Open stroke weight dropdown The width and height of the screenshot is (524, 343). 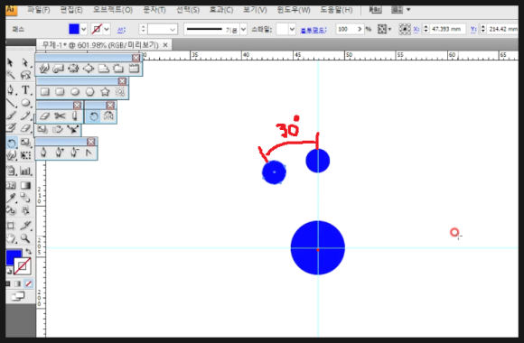tap(173, 30)
